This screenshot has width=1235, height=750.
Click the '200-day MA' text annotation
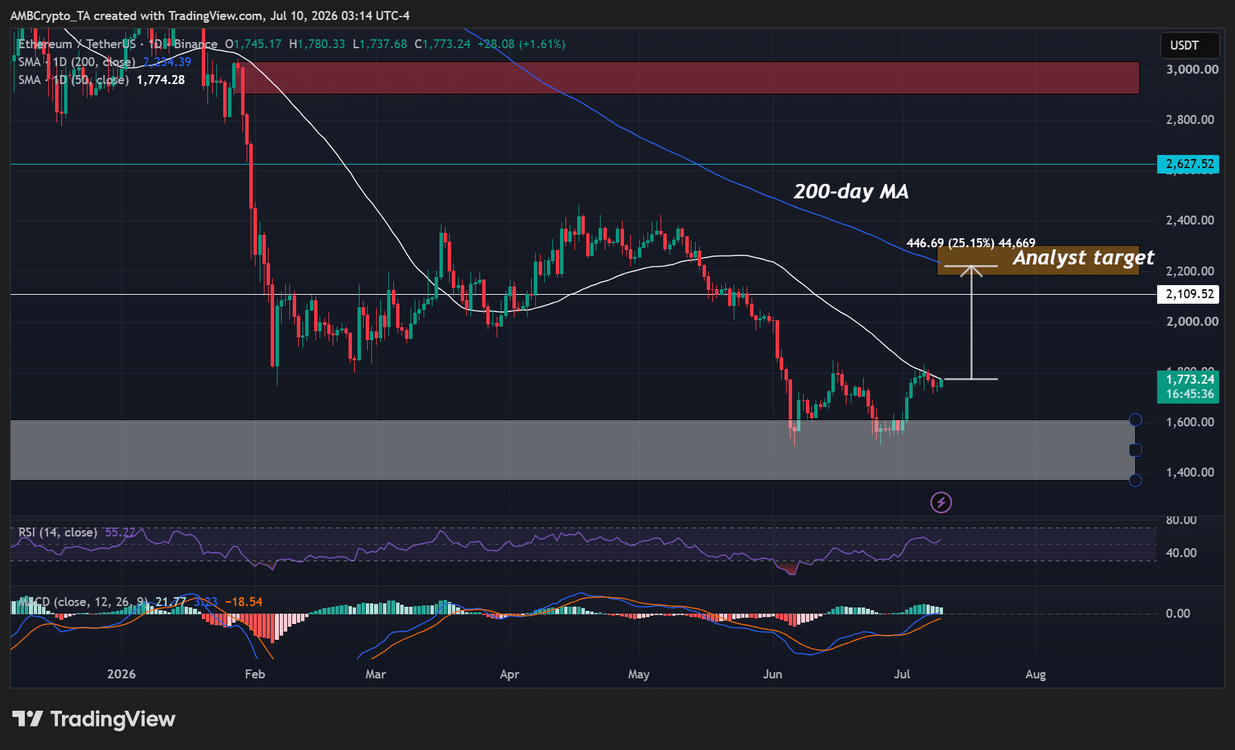(851, 191)
